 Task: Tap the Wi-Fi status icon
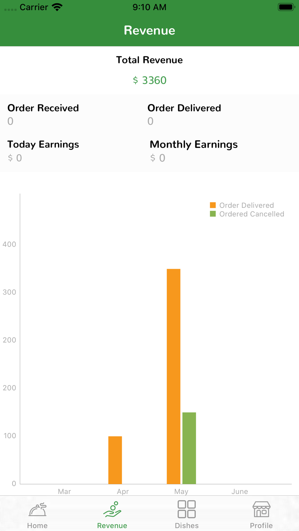pyautogui.click(x=57, y=7)
